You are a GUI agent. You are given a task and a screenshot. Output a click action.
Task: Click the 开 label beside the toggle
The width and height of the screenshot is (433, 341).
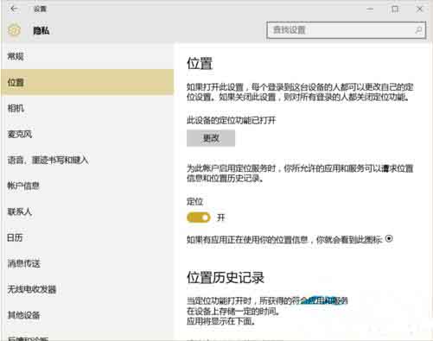[220, 218]
